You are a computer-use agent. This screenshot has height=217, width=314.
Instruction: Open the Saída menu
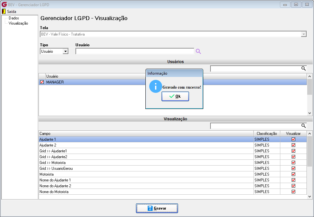click(11, 11)
